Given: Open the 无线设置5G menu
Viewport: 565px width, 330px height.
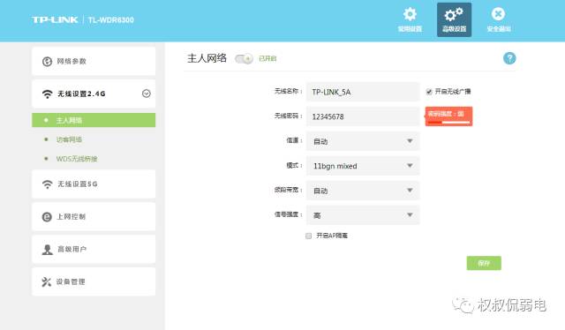Looking at the screenshot, I should [94, 184].
